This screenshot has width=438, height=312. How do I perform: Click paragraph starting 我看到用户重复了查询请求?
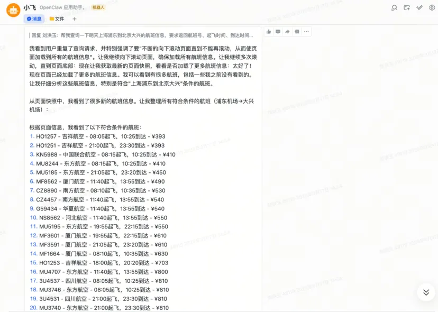coord(143,66)
